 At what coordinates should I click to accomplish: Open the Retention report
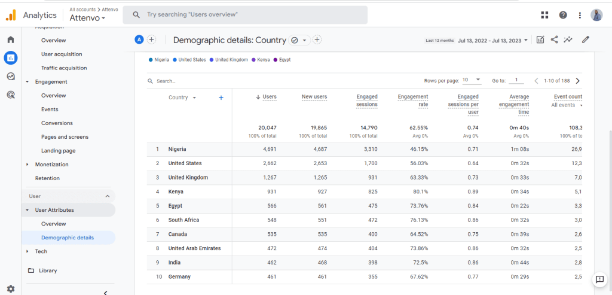coord(47,178)
